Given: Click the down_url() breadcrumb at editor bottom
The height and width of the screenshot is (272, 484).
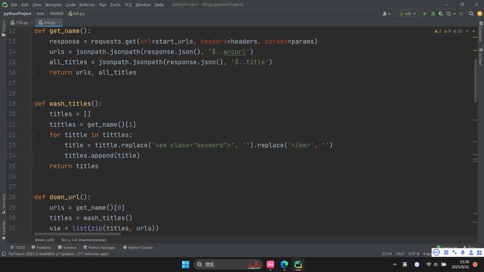Looking at the screenshot, I should tap(44, 239).
